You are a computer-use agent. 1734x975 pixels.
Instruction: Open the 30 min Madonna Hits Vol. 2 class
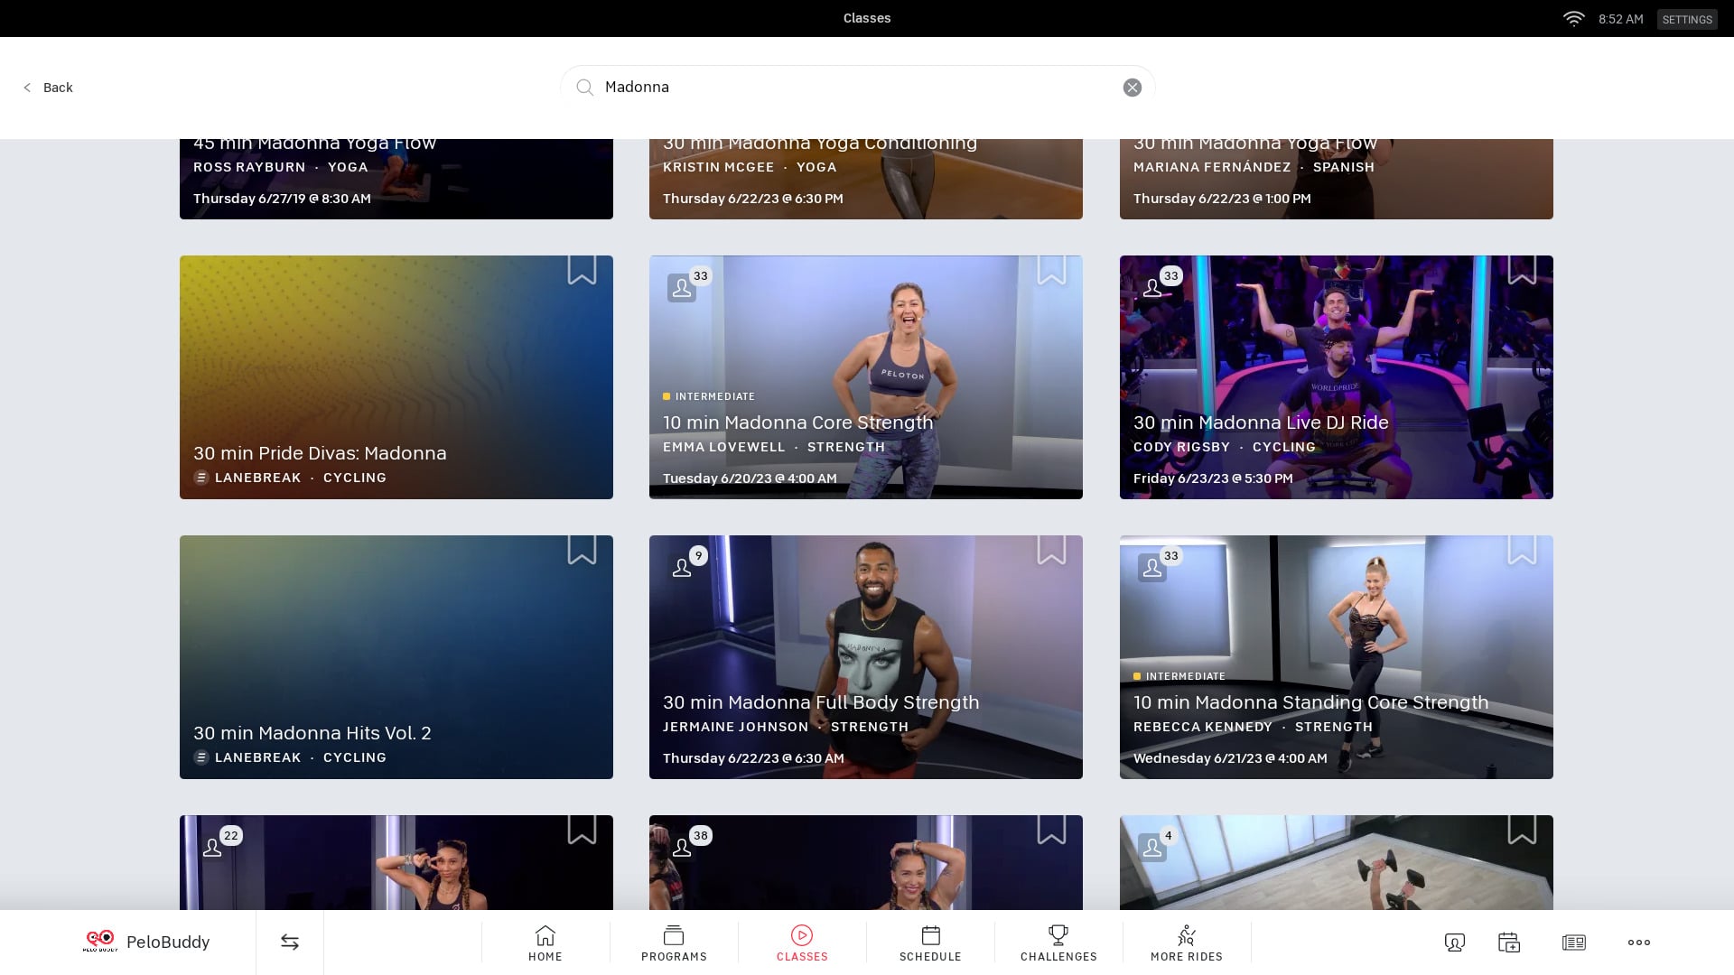coord(396,657)
